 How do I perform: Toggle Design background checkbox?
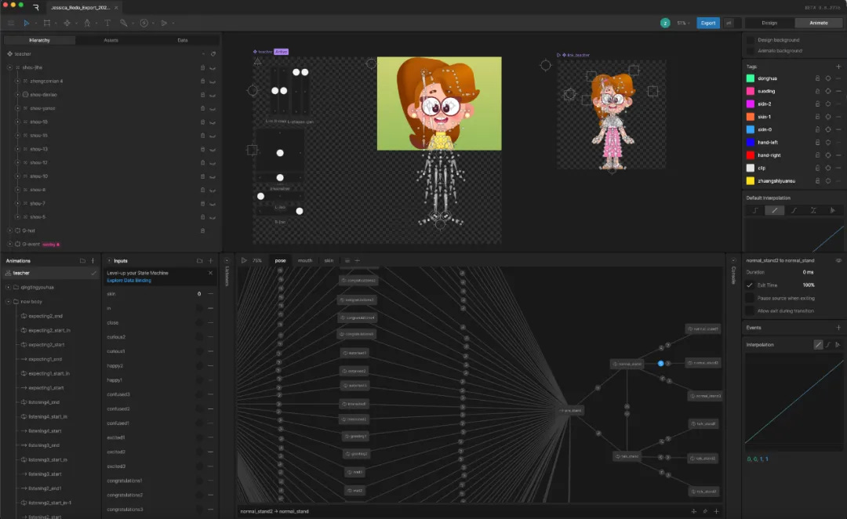click(750, 40)
